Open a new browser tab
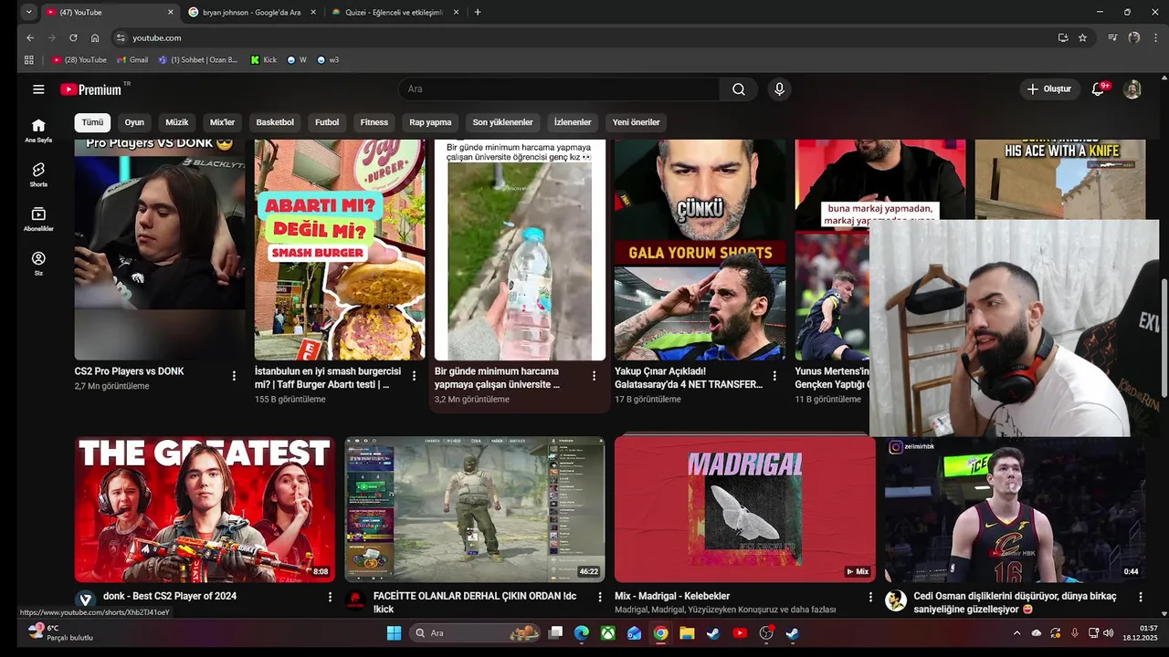This screenshot has width=1169, height=657. tap(478, 12)
